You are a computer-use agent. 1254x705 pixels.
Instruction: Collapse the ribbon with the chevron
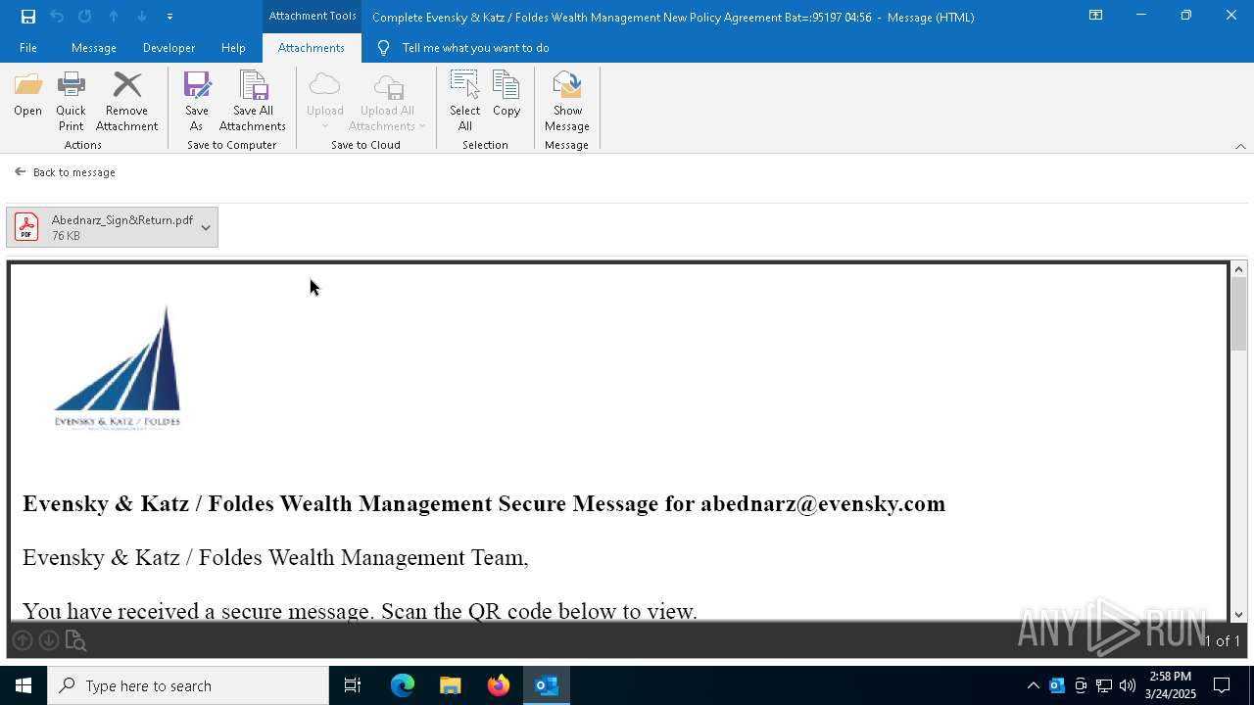coord(1240,146)
